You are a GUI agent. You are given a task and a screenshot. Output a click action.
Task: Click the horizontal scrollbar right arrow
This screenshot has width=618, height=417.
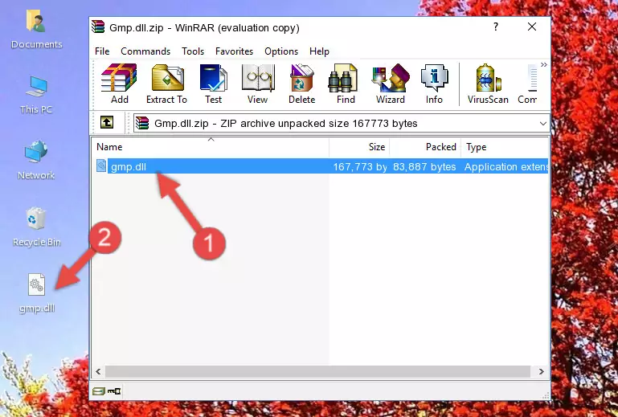pyautogui.click(x=542, y=371)
